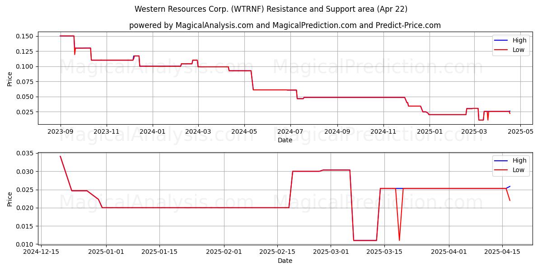The height and width of the screenshot is (271, 542).
Task: Click the '2025-02-15' x-axis label
Action: coord(277,252)
